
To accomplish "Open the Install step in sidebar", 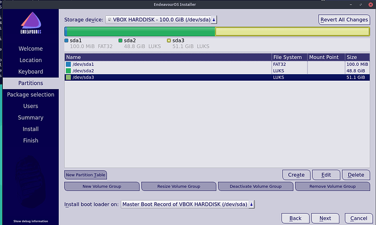I will coord(31,129).
